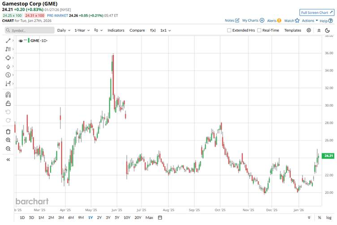The image size is (337, 225).
Task: Select the 1Y time range
Action: pos(90,217)
